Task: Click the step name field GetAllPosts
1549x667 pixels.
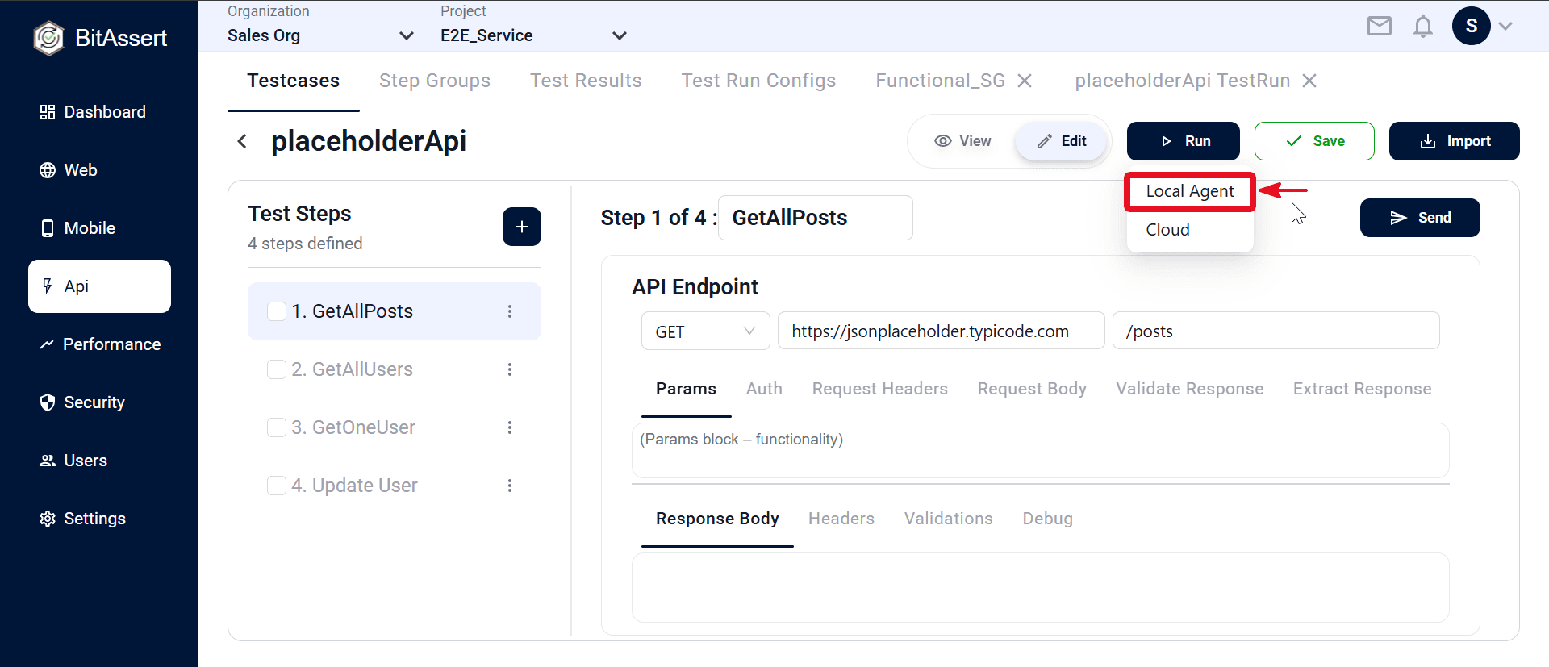Action: pos(816,218)
